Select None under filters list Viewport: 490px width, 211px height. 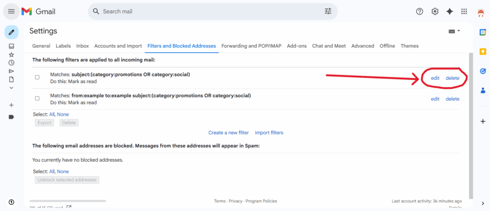(x=63, y=114)
